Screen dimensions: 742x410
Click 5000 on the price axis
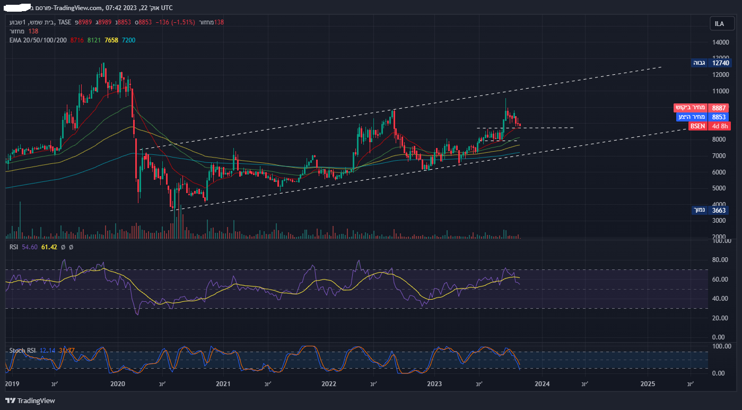pyautogui.click(x=720, y=188)
